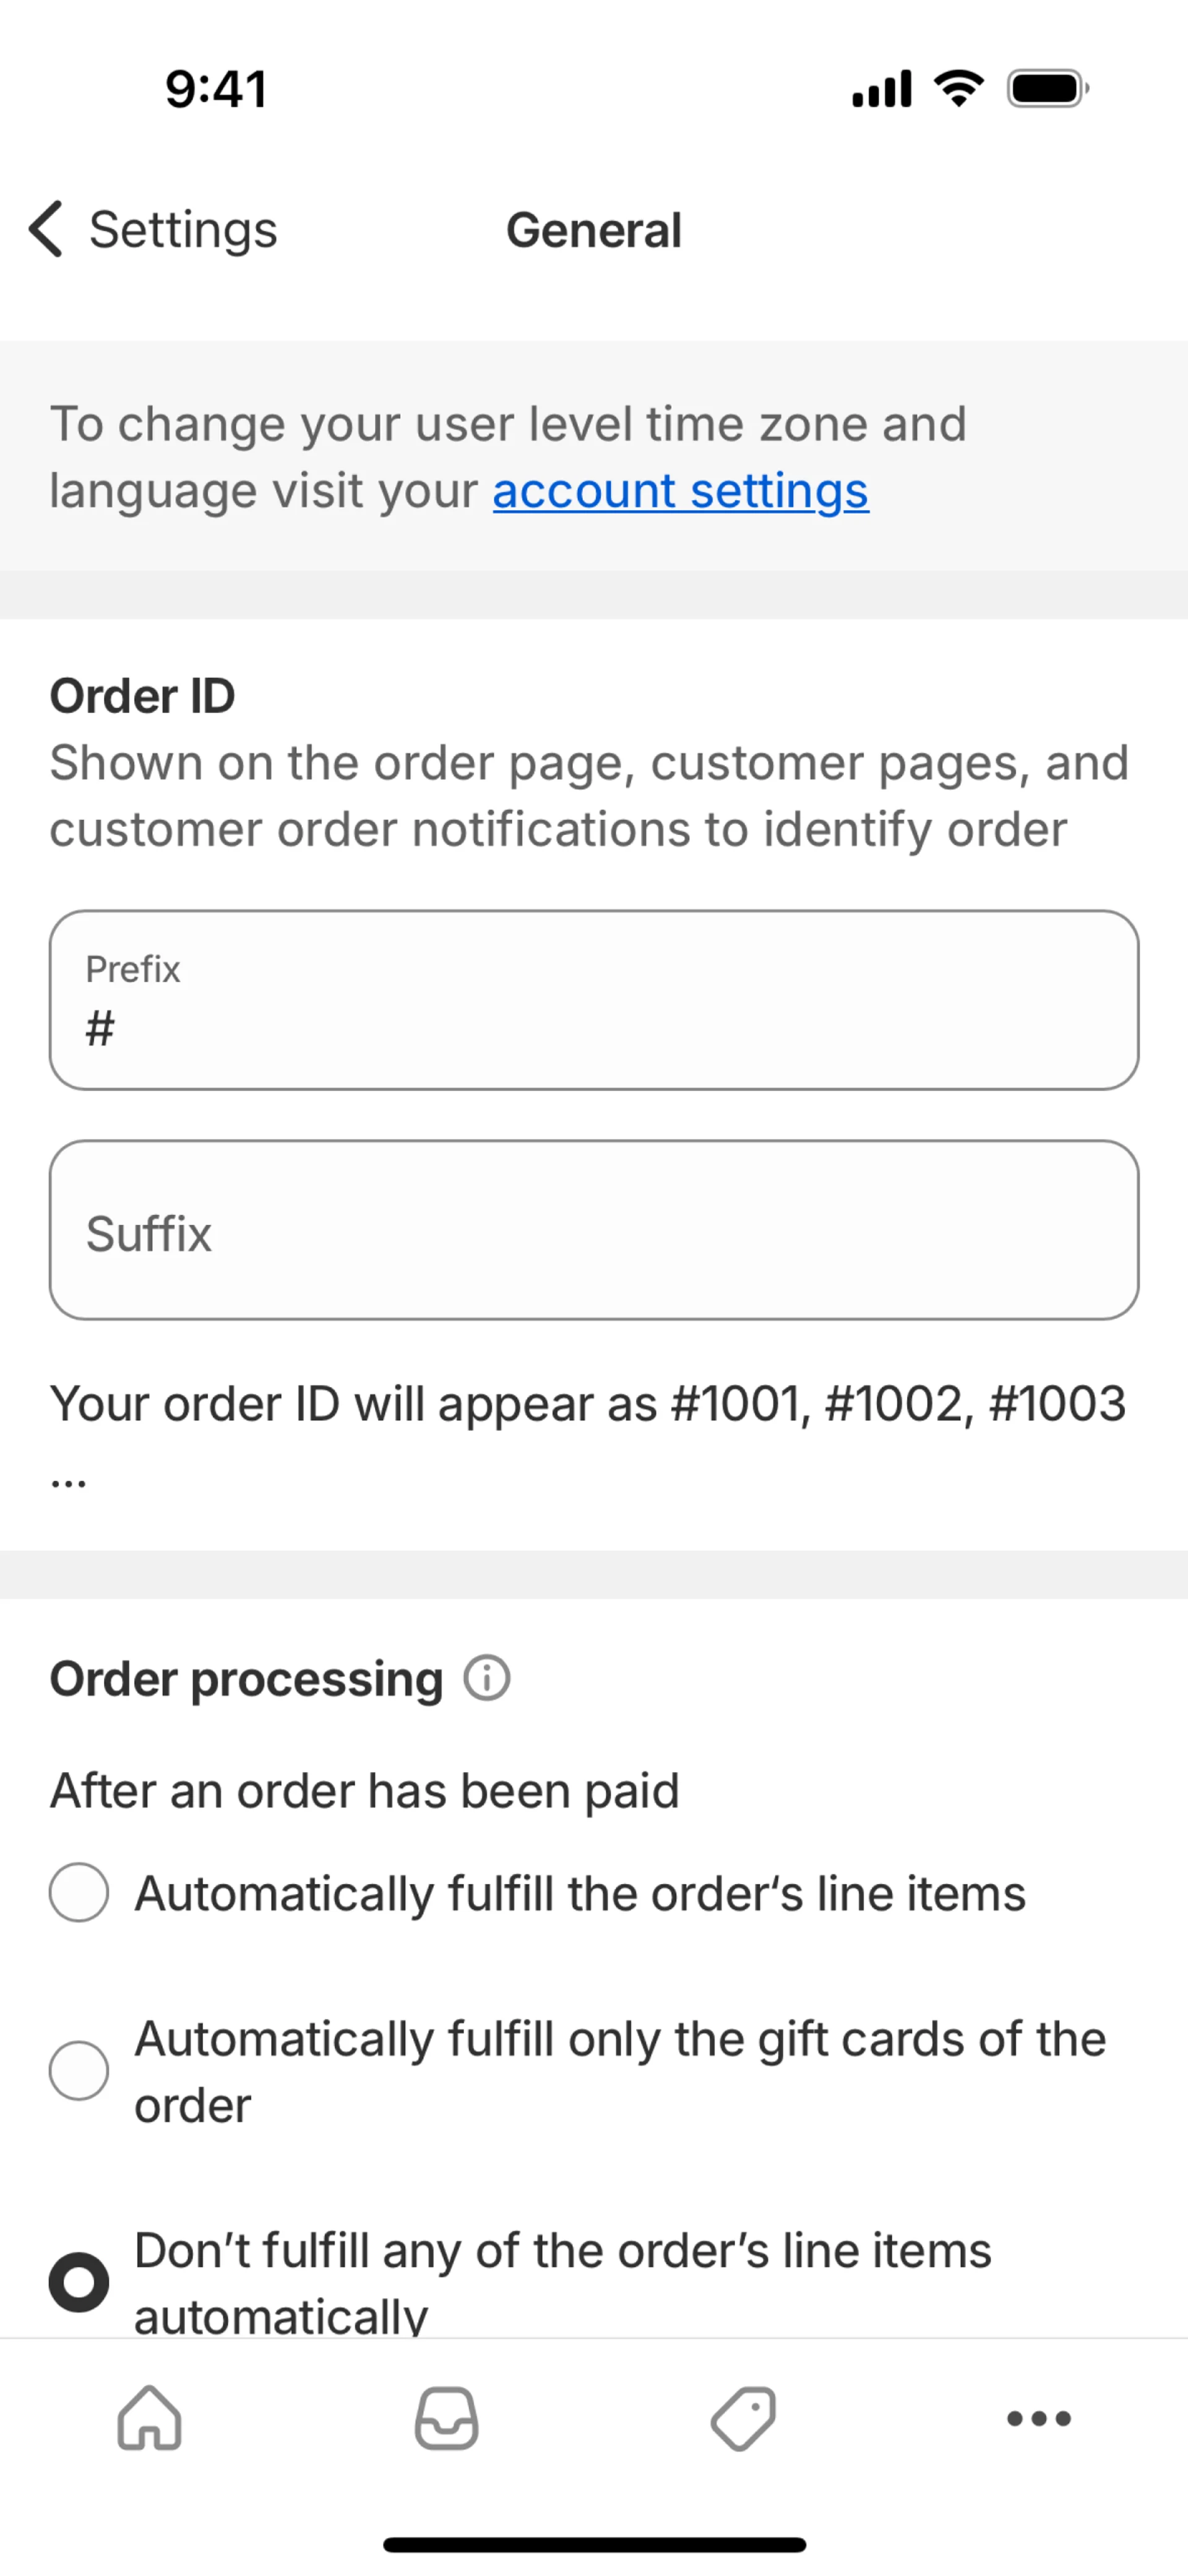Tap the 9:41 clock in status bar
The height and width of the screenshot is (2576, 1188).
216,89
